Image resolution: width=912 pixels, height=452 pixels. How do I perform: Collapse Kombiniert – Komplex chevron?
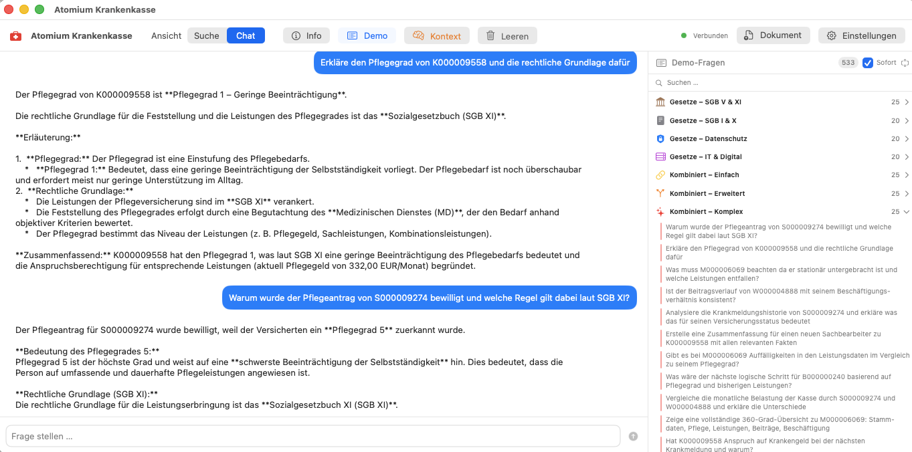click(907, 211)
